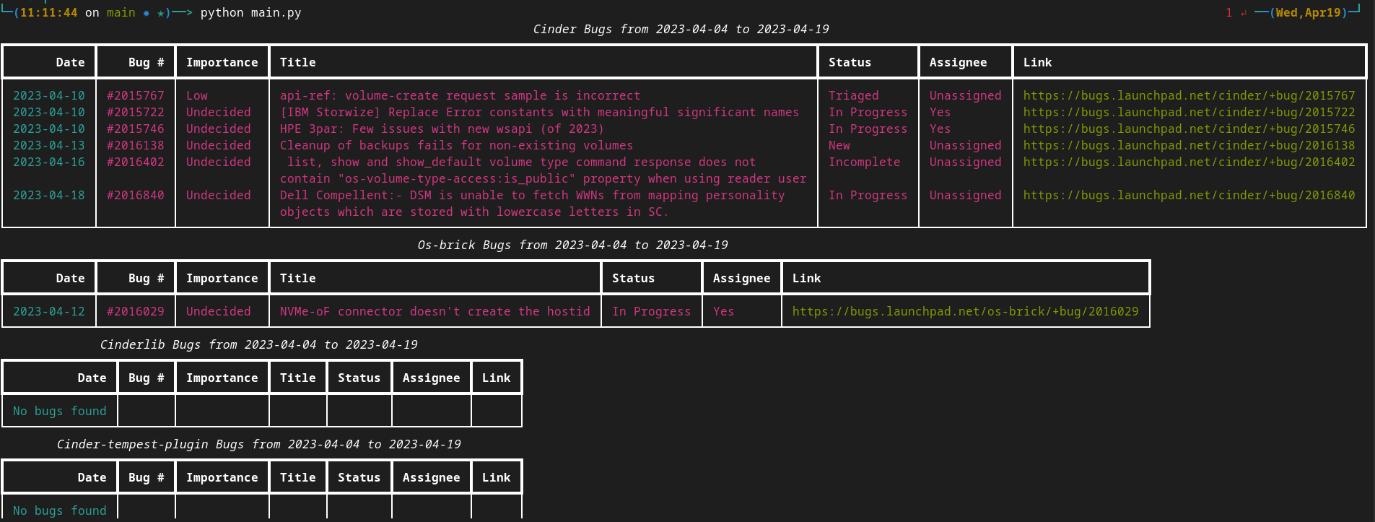Click 'NVMe-oF connector doesn't create the hostid'
Screen dimensions: 1375x522
[x=435, y=311]
